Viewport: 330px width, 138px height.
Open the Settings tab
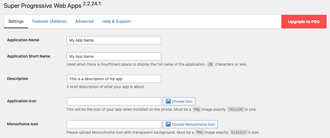tap(16, 22)
